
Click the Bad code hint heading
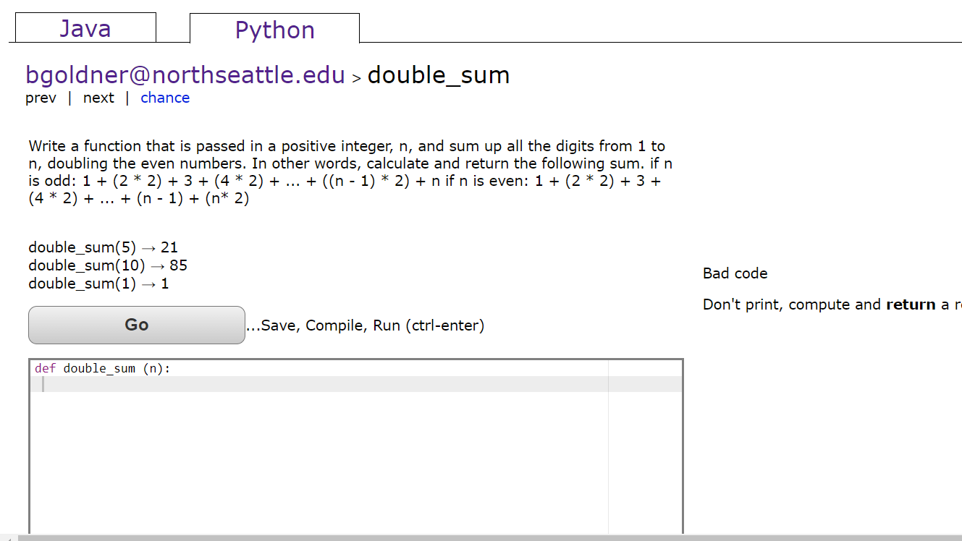click(735, 273)
